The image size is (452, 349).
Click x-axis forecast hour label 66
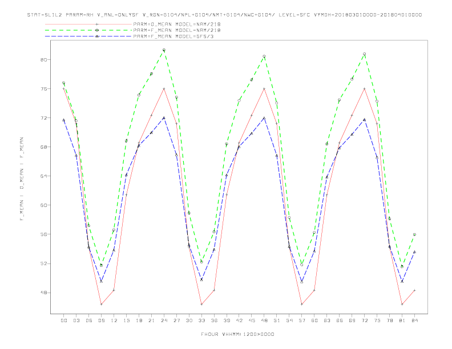coord(340,320)
